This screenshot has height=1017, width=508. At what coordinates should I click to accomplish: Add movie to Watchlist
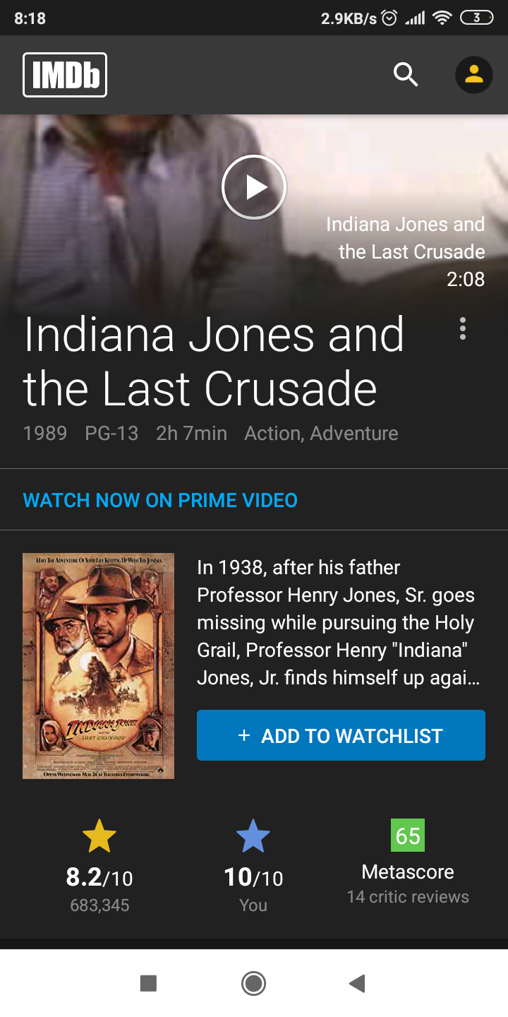pos(341,735)
